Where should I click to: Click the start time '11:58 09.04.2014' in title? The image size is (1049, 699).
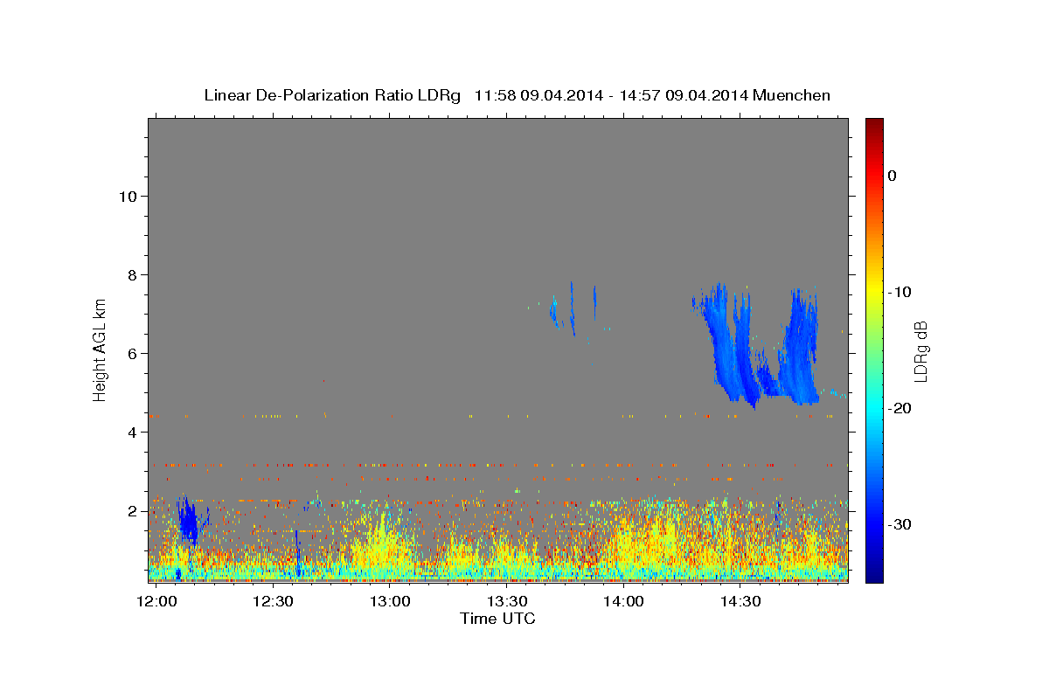pos(538,95)
